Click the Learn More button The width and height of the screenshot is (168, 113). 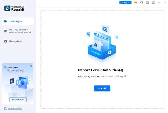(x=18, y=100)
